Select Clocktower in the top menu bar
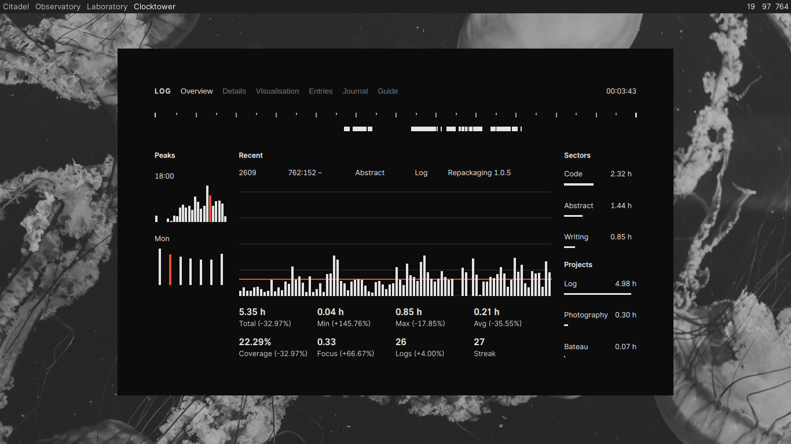The image size is (791, 444). coord(154,6)
